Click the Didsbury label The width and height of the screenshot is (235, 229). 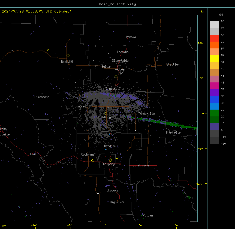[x=104, y=117]
